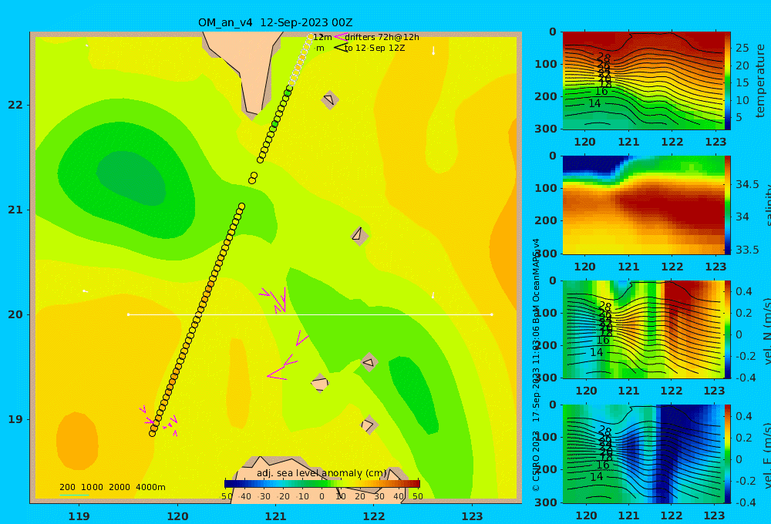Screen dimensions: 771x524
Task: Click latitude label 20 on map axis
Action: click(15, 314)
